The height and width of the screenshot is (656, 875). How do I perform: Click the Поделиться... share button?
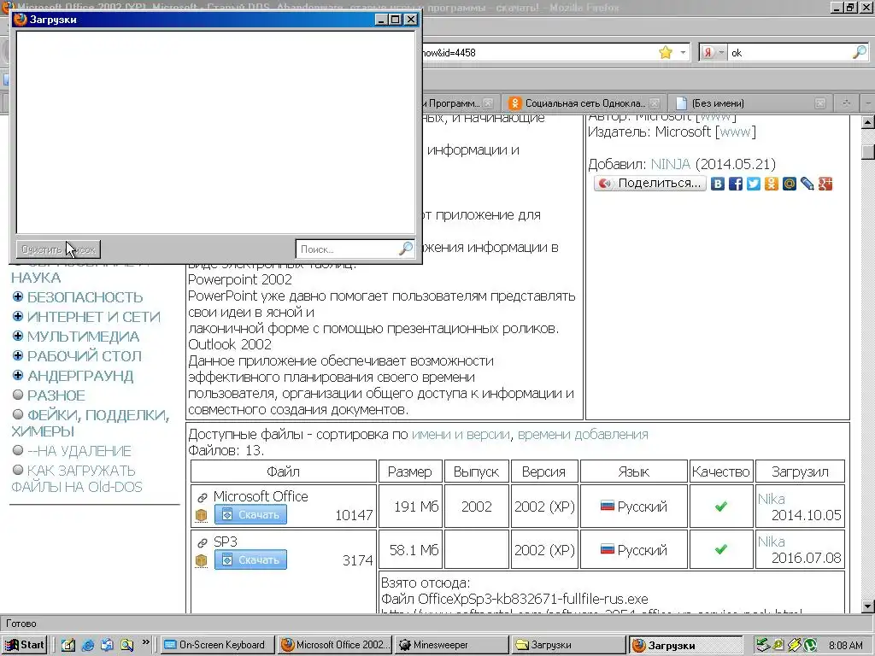click(x=650, y=184)
